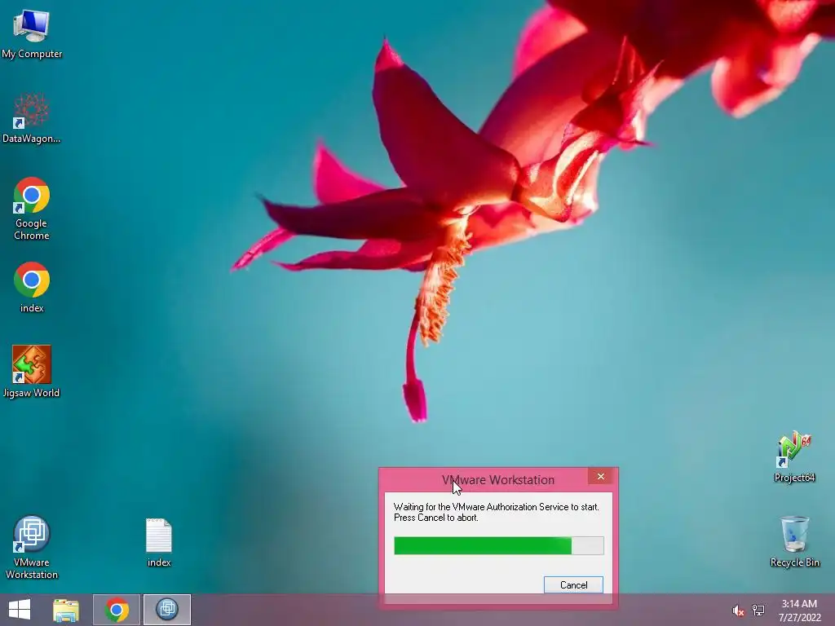The width and height of the screenshot is (835, 626).
Task: Select the index text file icon
Action: click(159, 542)
